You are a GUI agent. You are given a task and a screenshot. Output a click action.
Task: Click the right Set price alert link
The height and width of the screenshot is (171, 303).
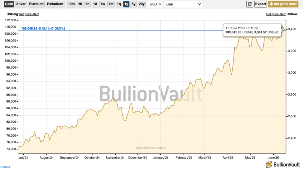[276, 14]
